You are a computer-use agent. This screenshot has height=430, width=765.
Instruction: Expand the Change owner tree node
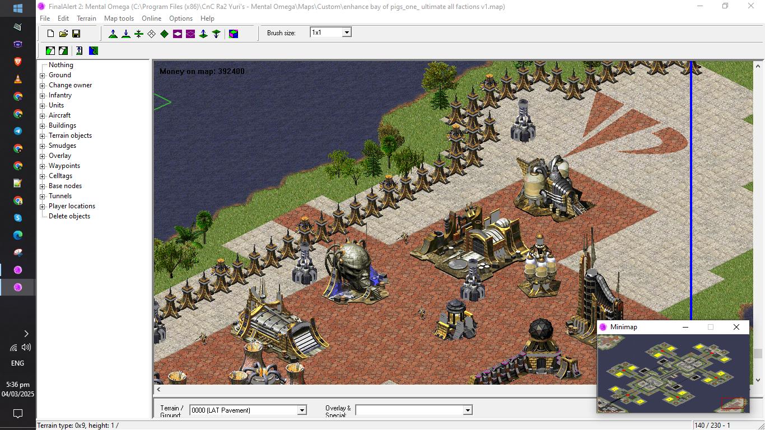click(43, 85)
